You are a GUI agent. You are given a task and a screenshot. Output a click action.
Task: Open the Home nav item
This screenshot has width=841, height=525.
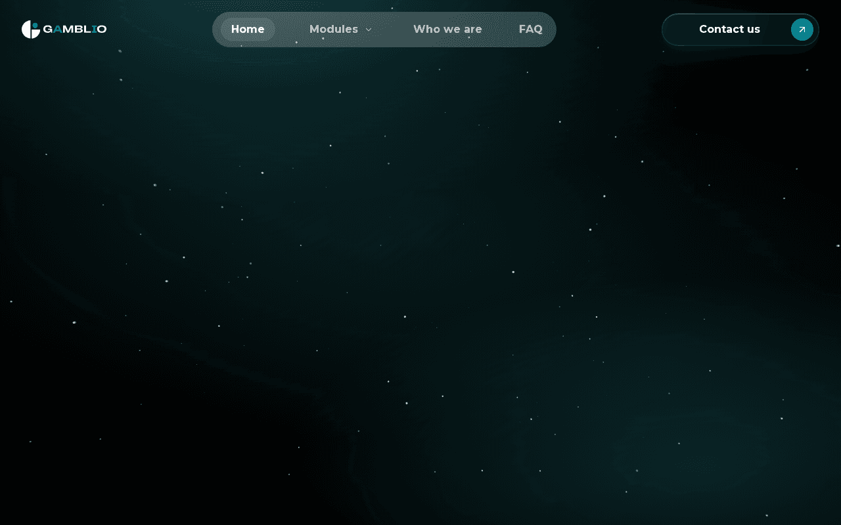pos(248,30)
